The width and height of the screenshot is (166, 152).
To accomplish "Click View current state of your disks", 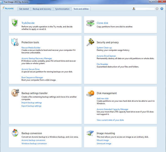I will click(x=110, y=120).
